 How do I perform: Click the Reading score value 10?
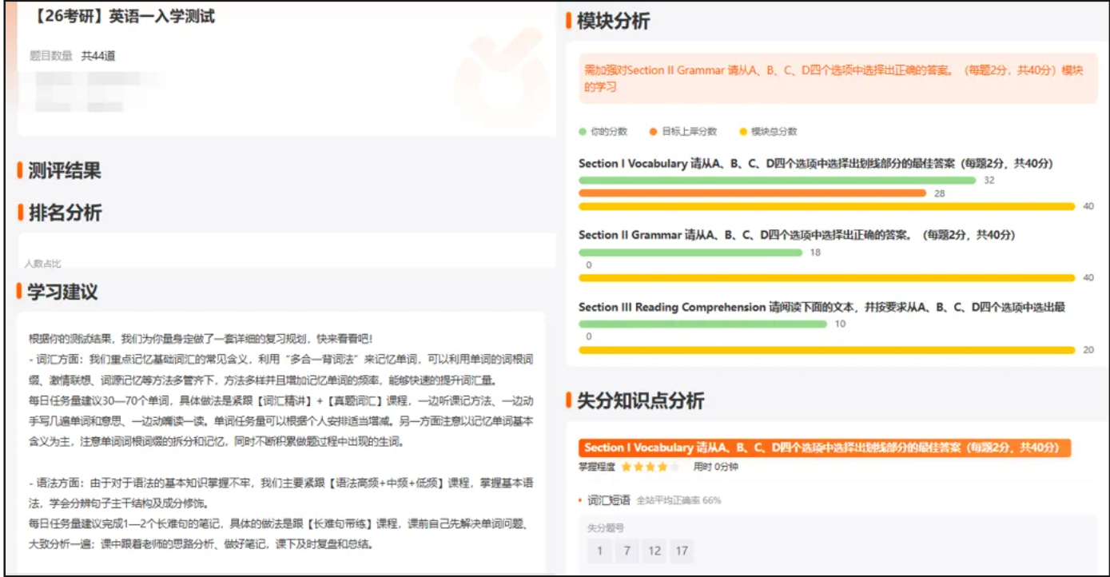click(x=840, y=324)
